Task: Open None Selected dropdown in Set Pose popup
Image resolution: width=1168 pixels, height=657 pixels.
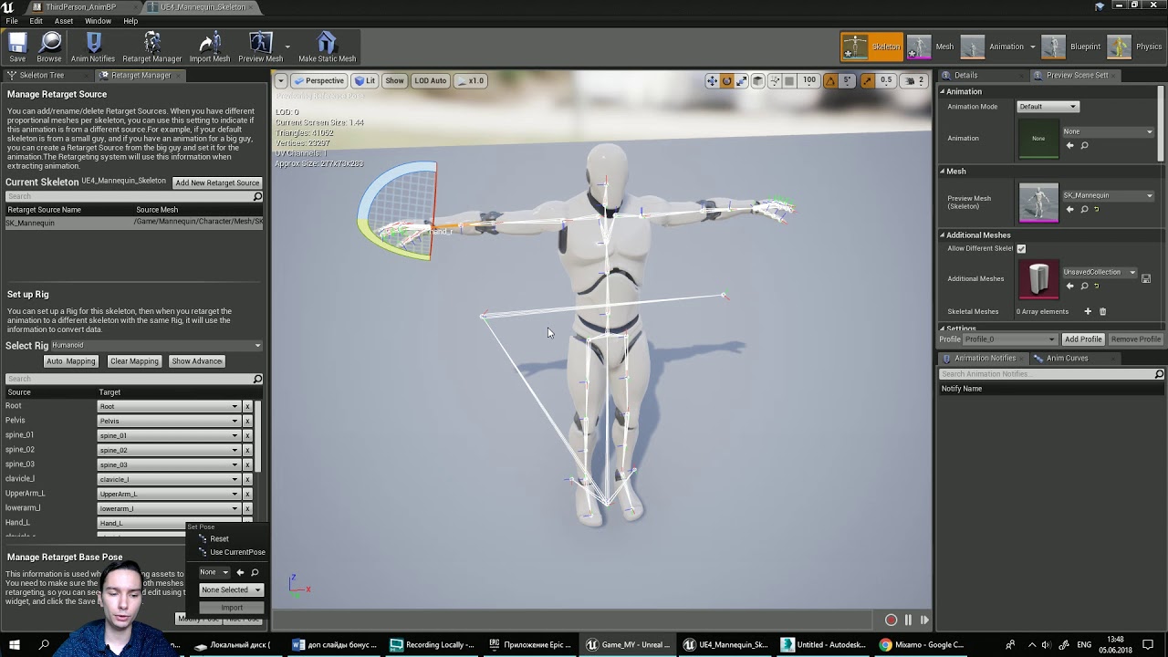Action: (231, 589)
